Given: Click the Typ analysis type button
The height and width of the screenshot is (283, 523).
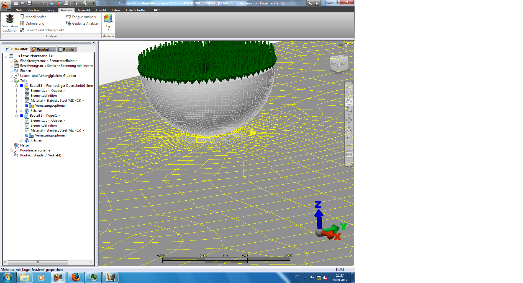Looking at the screenshot, I should (x=108, y=22).
